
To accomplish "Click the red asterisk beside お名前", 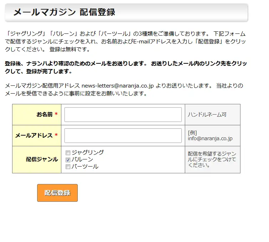I will [x=56, y=114].
